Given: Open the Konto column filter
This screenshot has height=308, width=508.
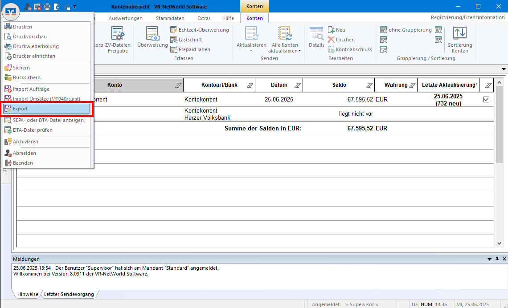Looking at the screenshot, I should (178, 85).
